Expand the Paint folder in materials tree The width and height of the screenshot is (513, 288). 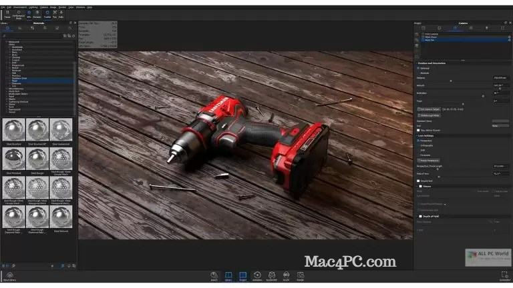pyautogui.click(x=7, y=96)
